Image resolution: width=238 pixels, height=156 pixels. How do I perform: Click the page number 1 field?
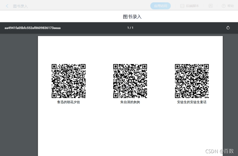(128, 28)
